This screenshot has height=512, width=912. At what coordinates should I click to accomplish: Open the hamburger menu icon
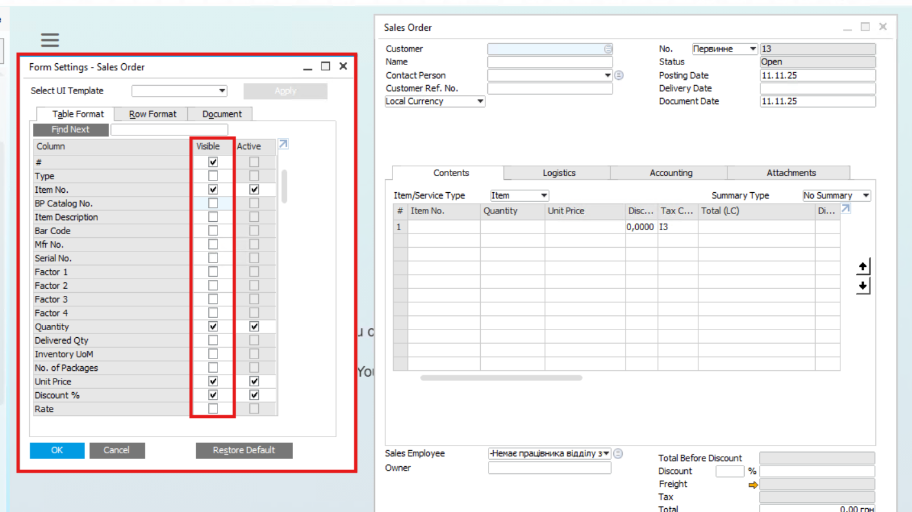coord(50,40)
